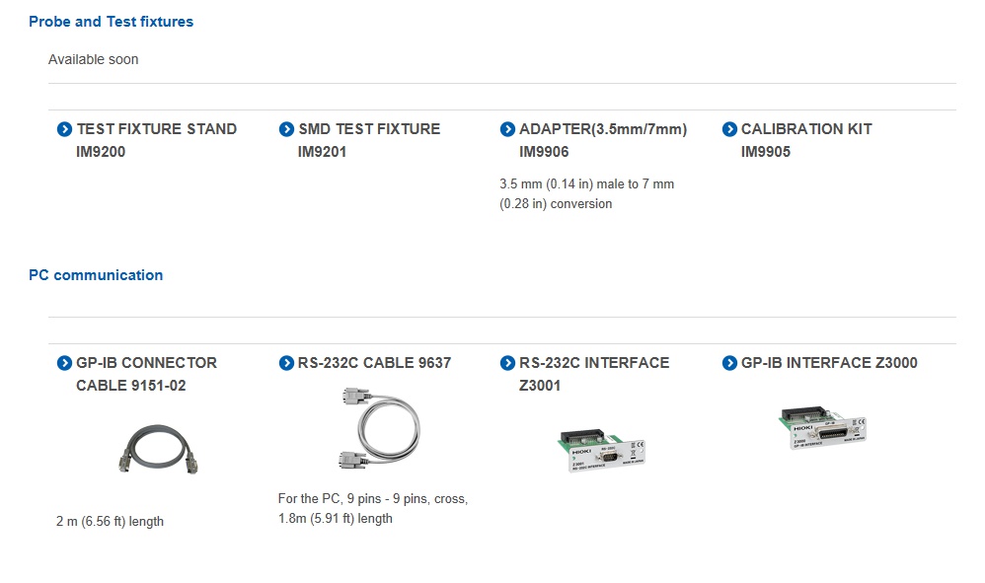Click the arrow icon beside GP-IB INTERFACE Z3000
Screen dimensions: 985x583
pyautogui.click(x=729, y=363)
